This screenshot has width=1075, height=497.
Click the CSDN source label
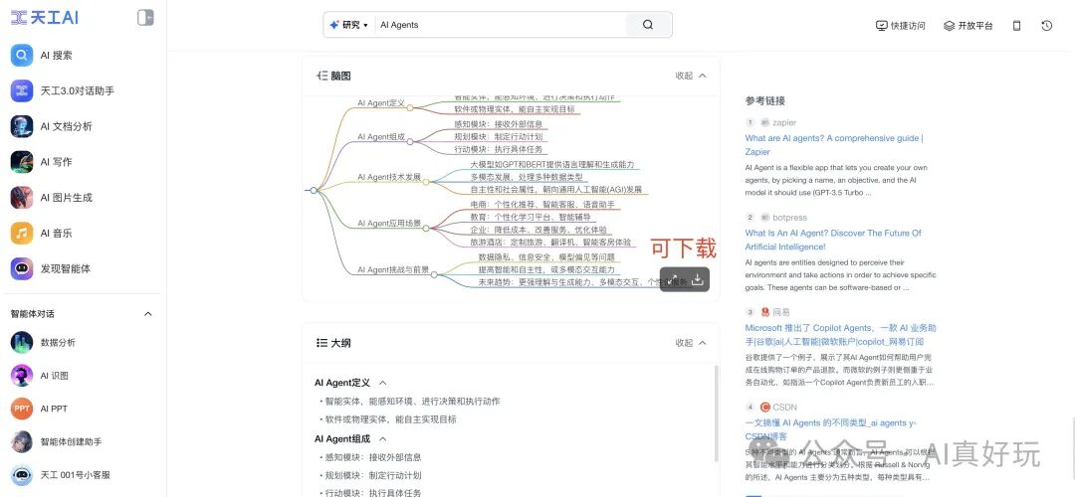point(784,407)
